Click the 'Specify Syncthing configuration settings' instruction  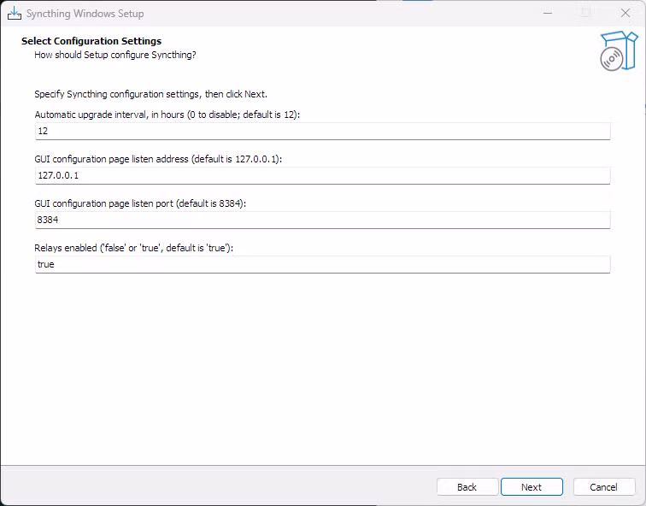(150, 94)
